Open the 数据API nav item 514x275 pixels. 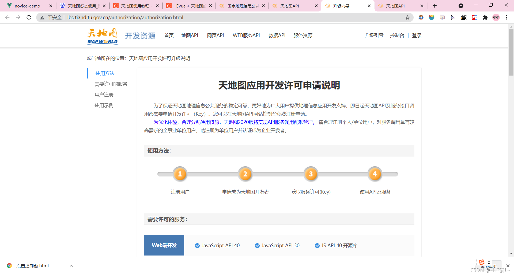pos(277,36)
